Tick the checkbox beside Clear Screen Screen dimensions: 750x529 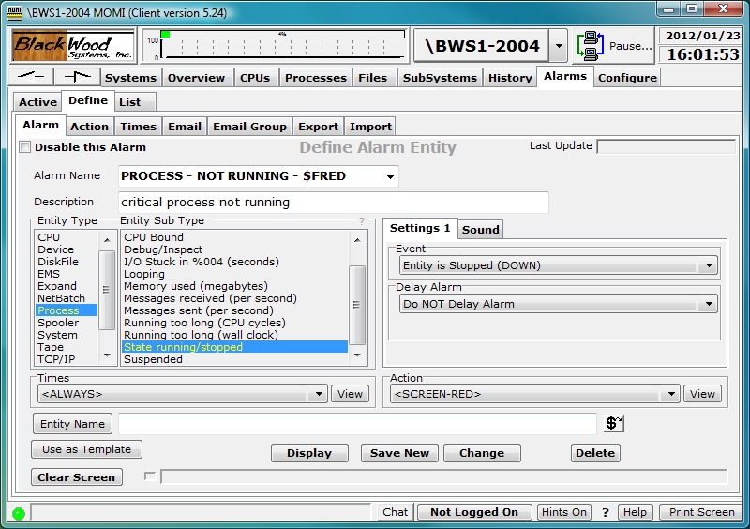(150, 476)
